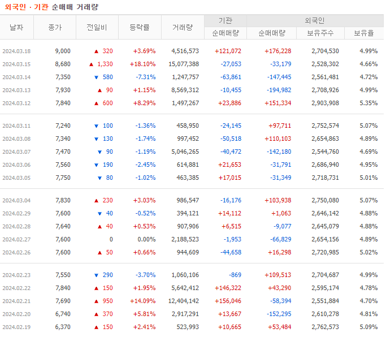Select the date 2024.03.04
386x337 pixels.
coord(16,201)
